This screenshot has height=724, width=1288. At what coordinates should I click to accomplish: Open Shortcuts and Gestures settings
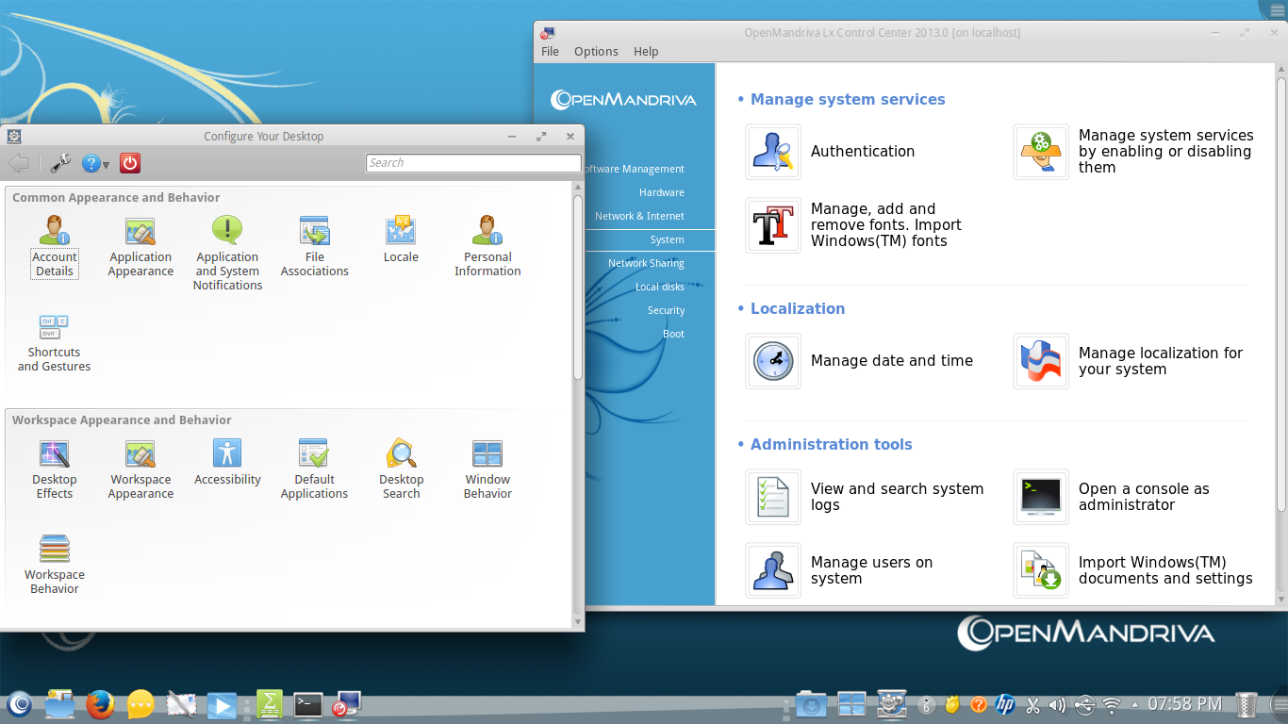pyautogui.click(x=55, y=342)
